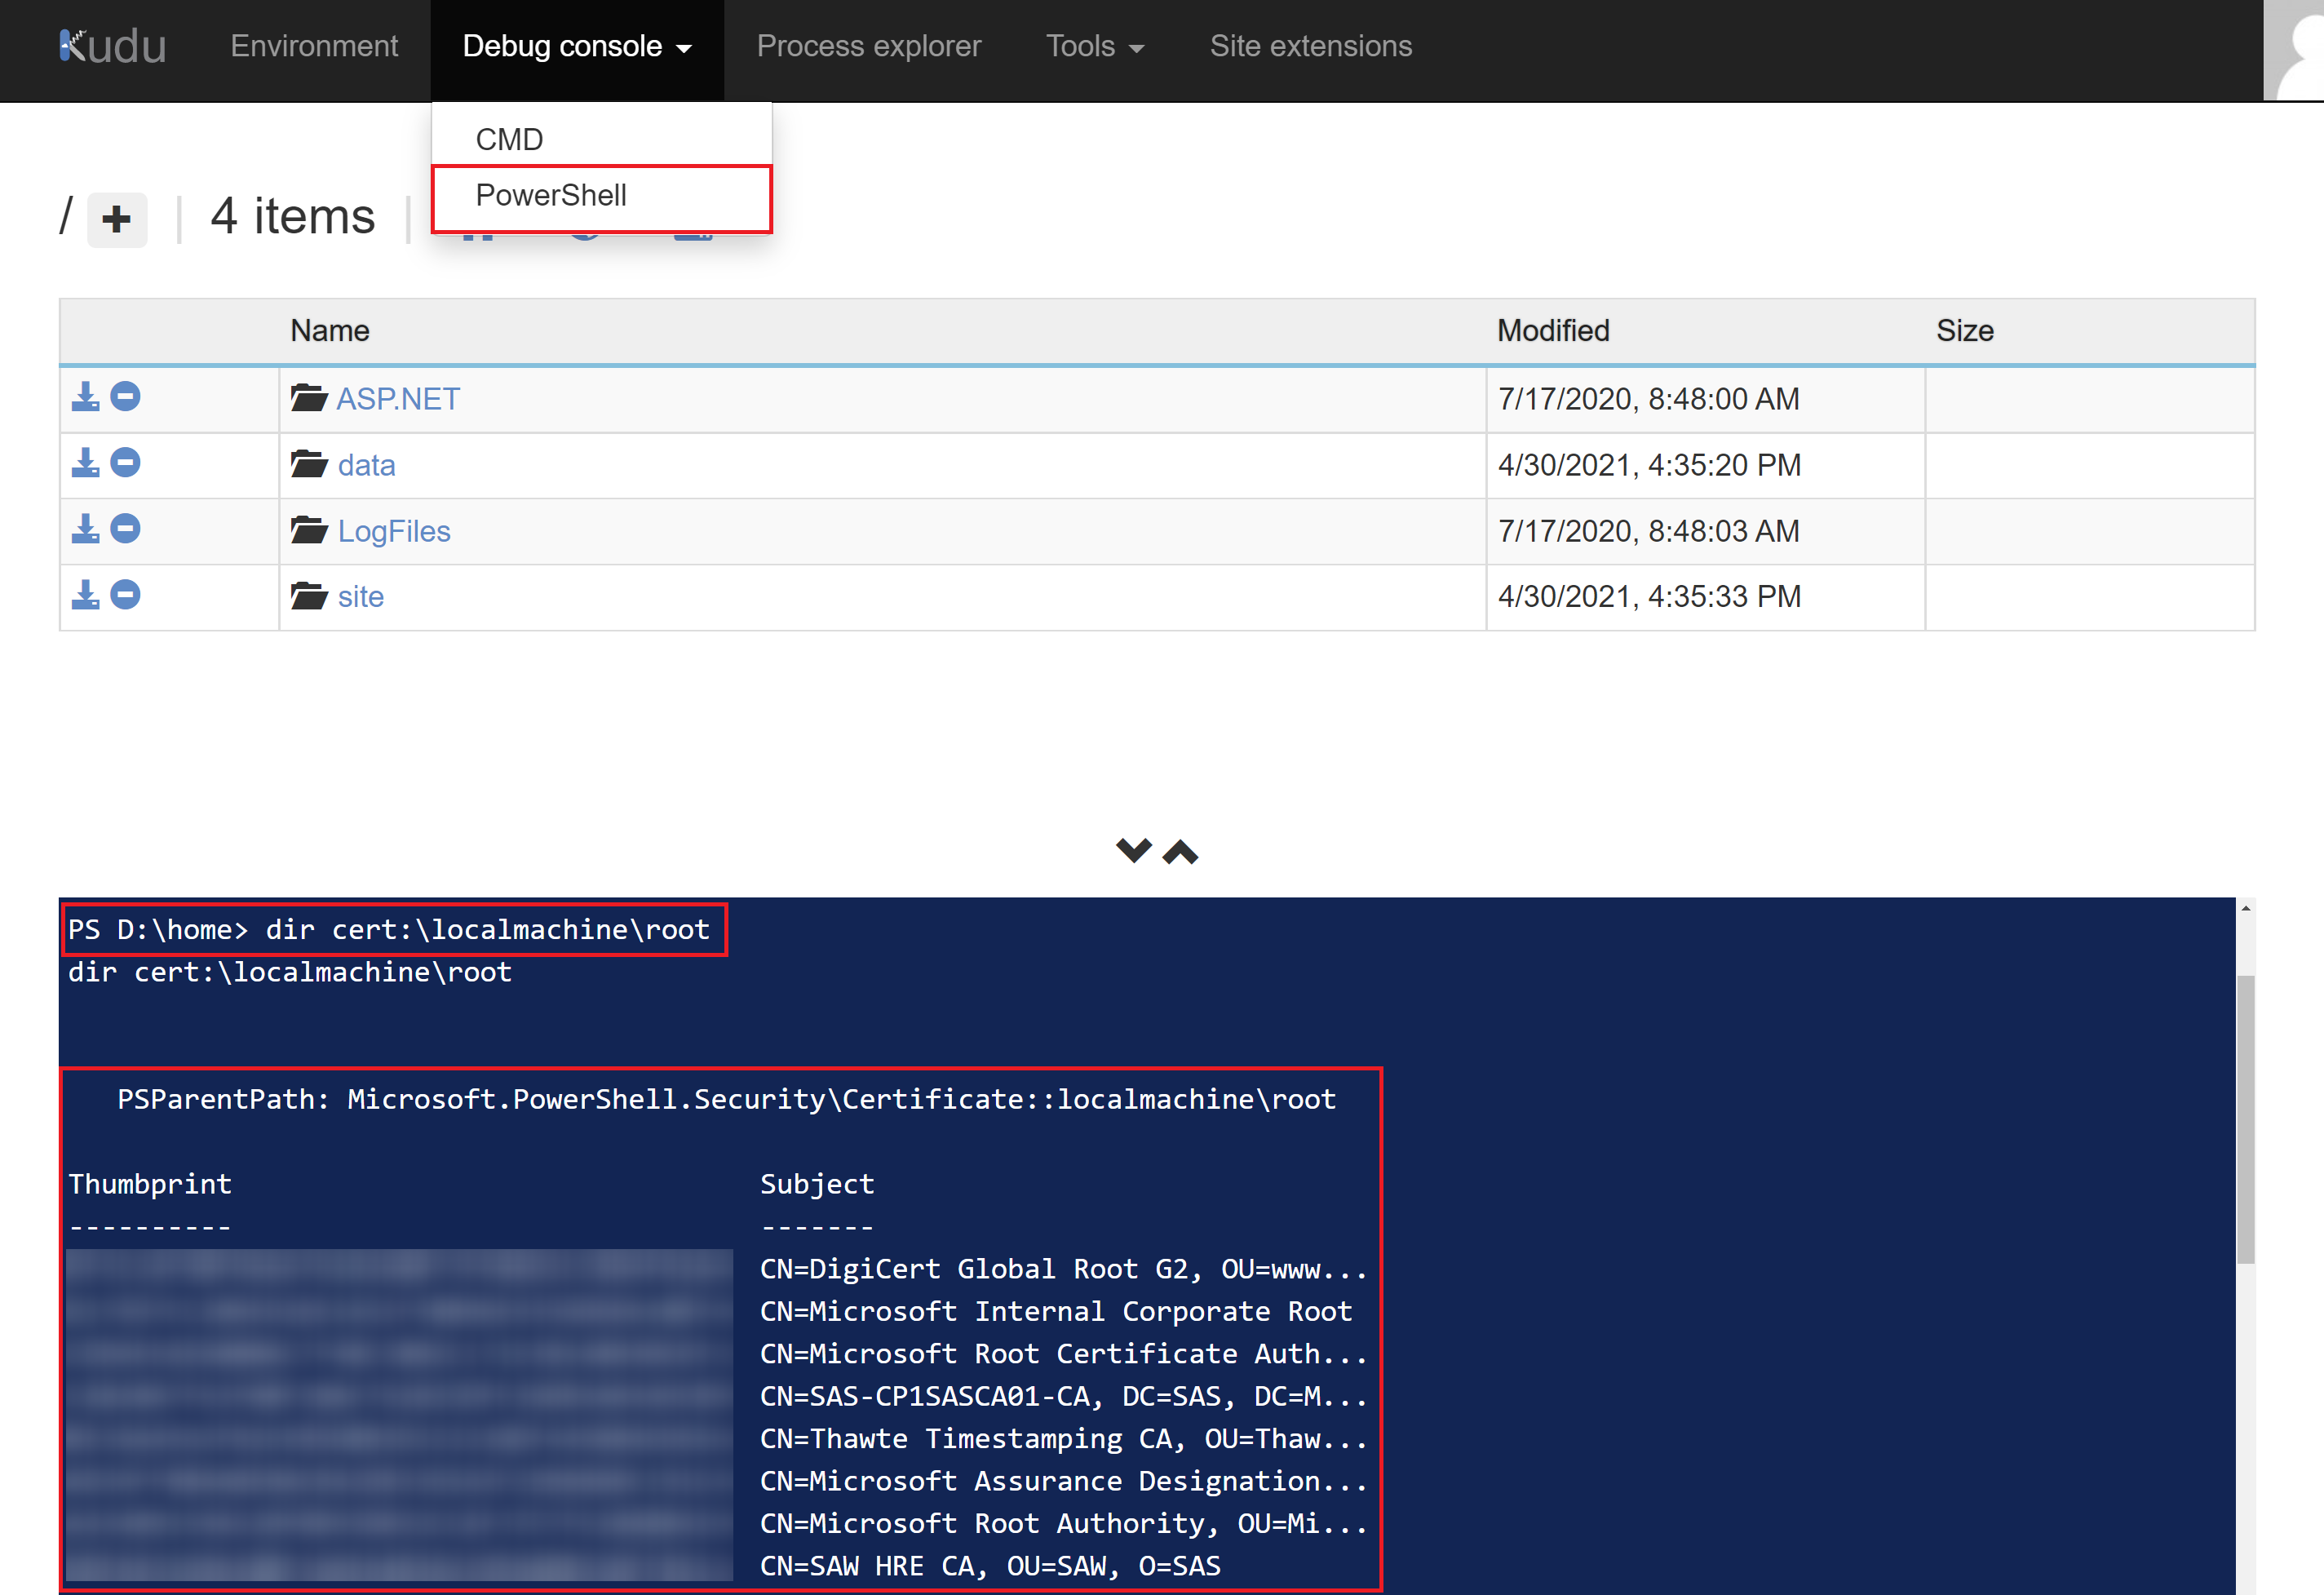Download the ASP.NET folder using its download icon
Screen dimensions: 2324x1595
point(85,396)
